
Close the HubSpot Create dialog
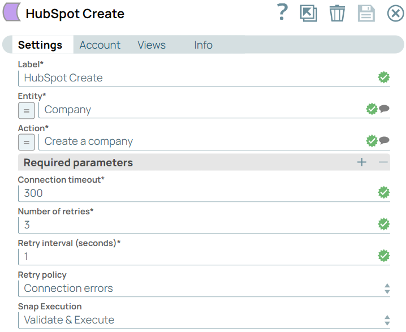395,13
